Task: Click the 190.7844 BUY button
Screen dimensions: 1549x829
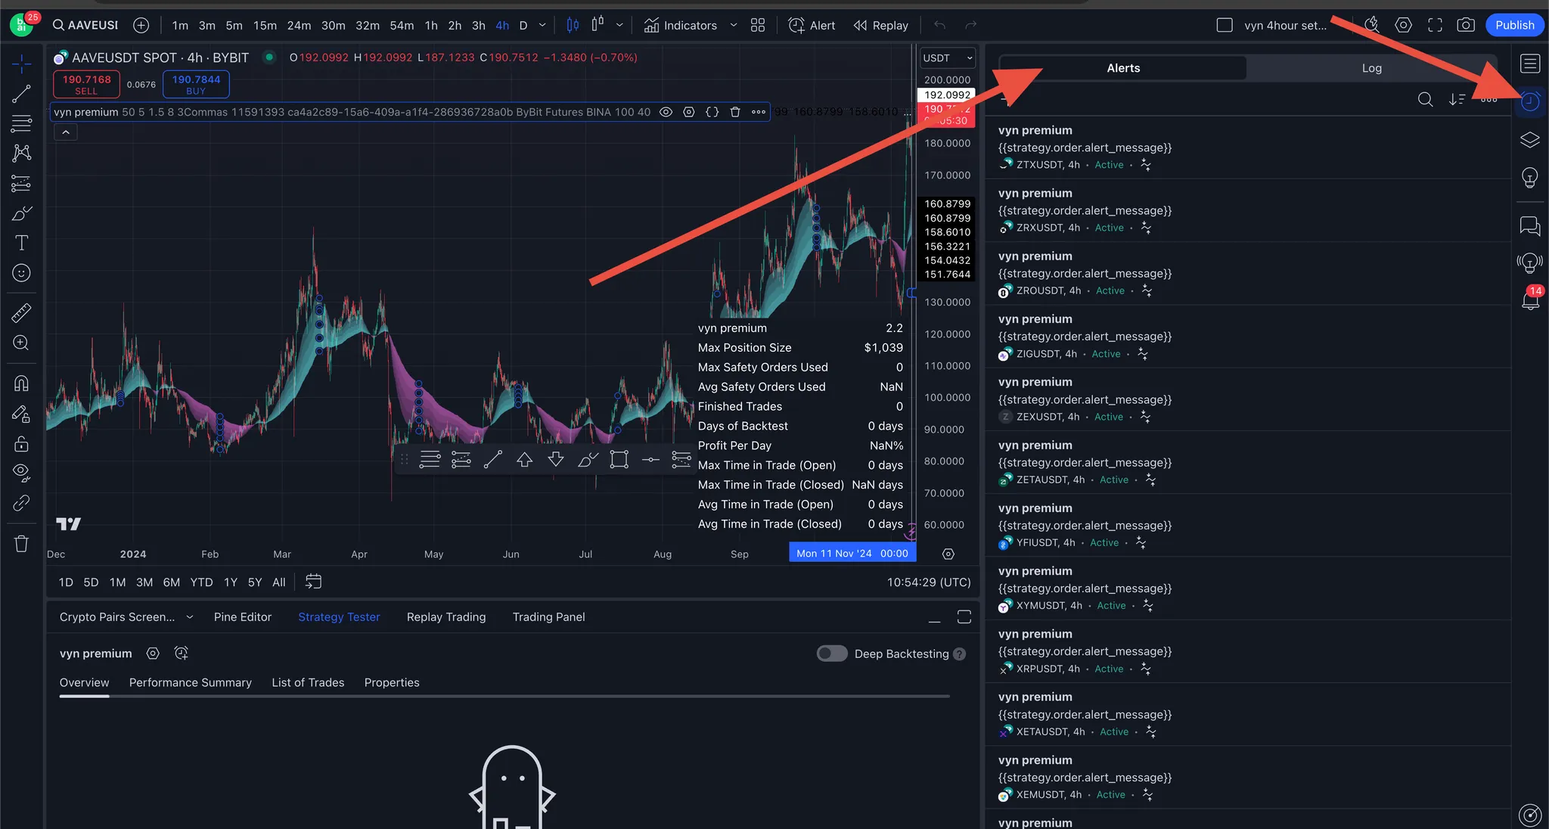Action: pyautogui.click(x=196, y=84)
